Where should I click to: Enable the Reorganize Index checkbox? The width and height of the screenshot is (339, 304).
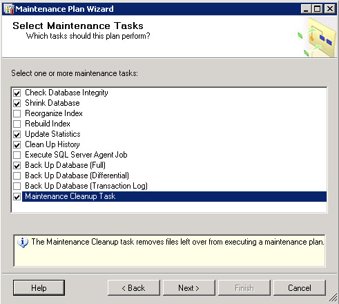click(x=17, y=114)
